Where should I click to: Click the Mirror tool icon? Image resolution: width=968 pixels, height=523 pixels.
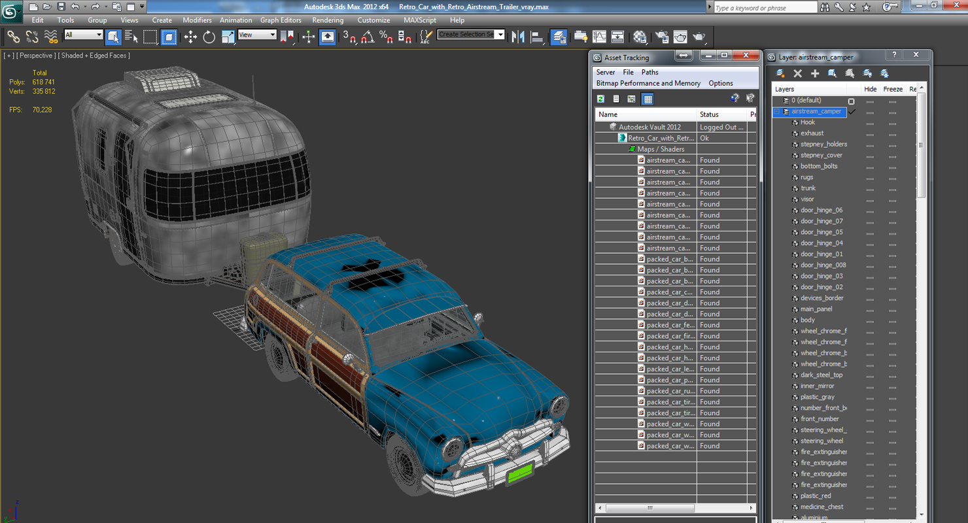point(519,37)
